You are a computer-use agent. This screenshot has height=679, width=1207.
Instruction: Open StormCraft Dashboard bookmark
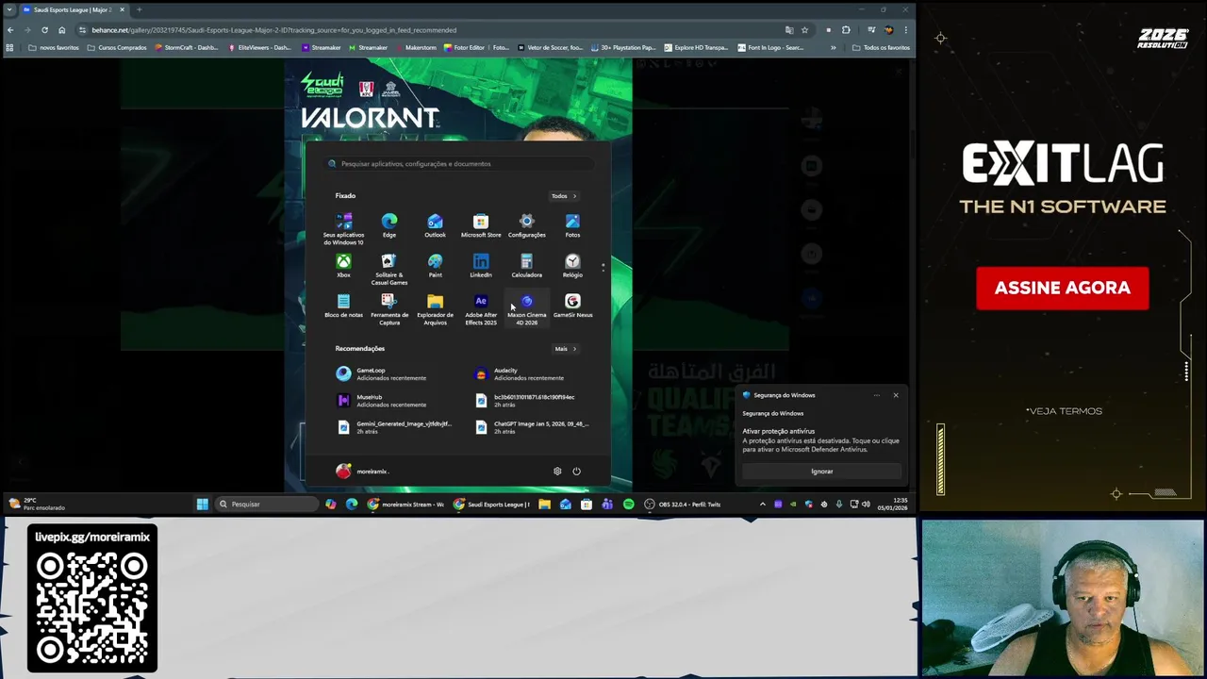[x=185, y=47]
